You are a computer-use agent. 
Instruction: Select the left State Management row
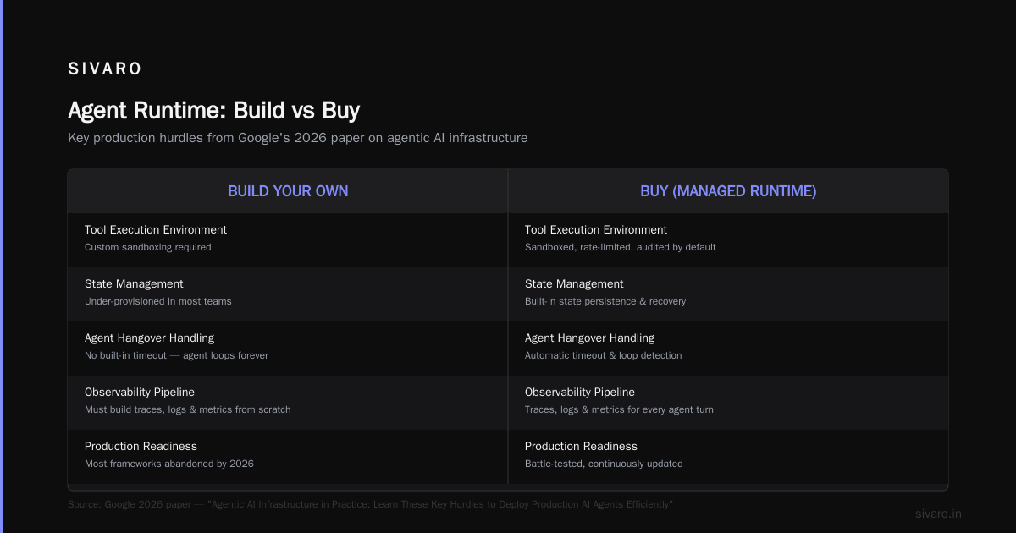point(288,293)
